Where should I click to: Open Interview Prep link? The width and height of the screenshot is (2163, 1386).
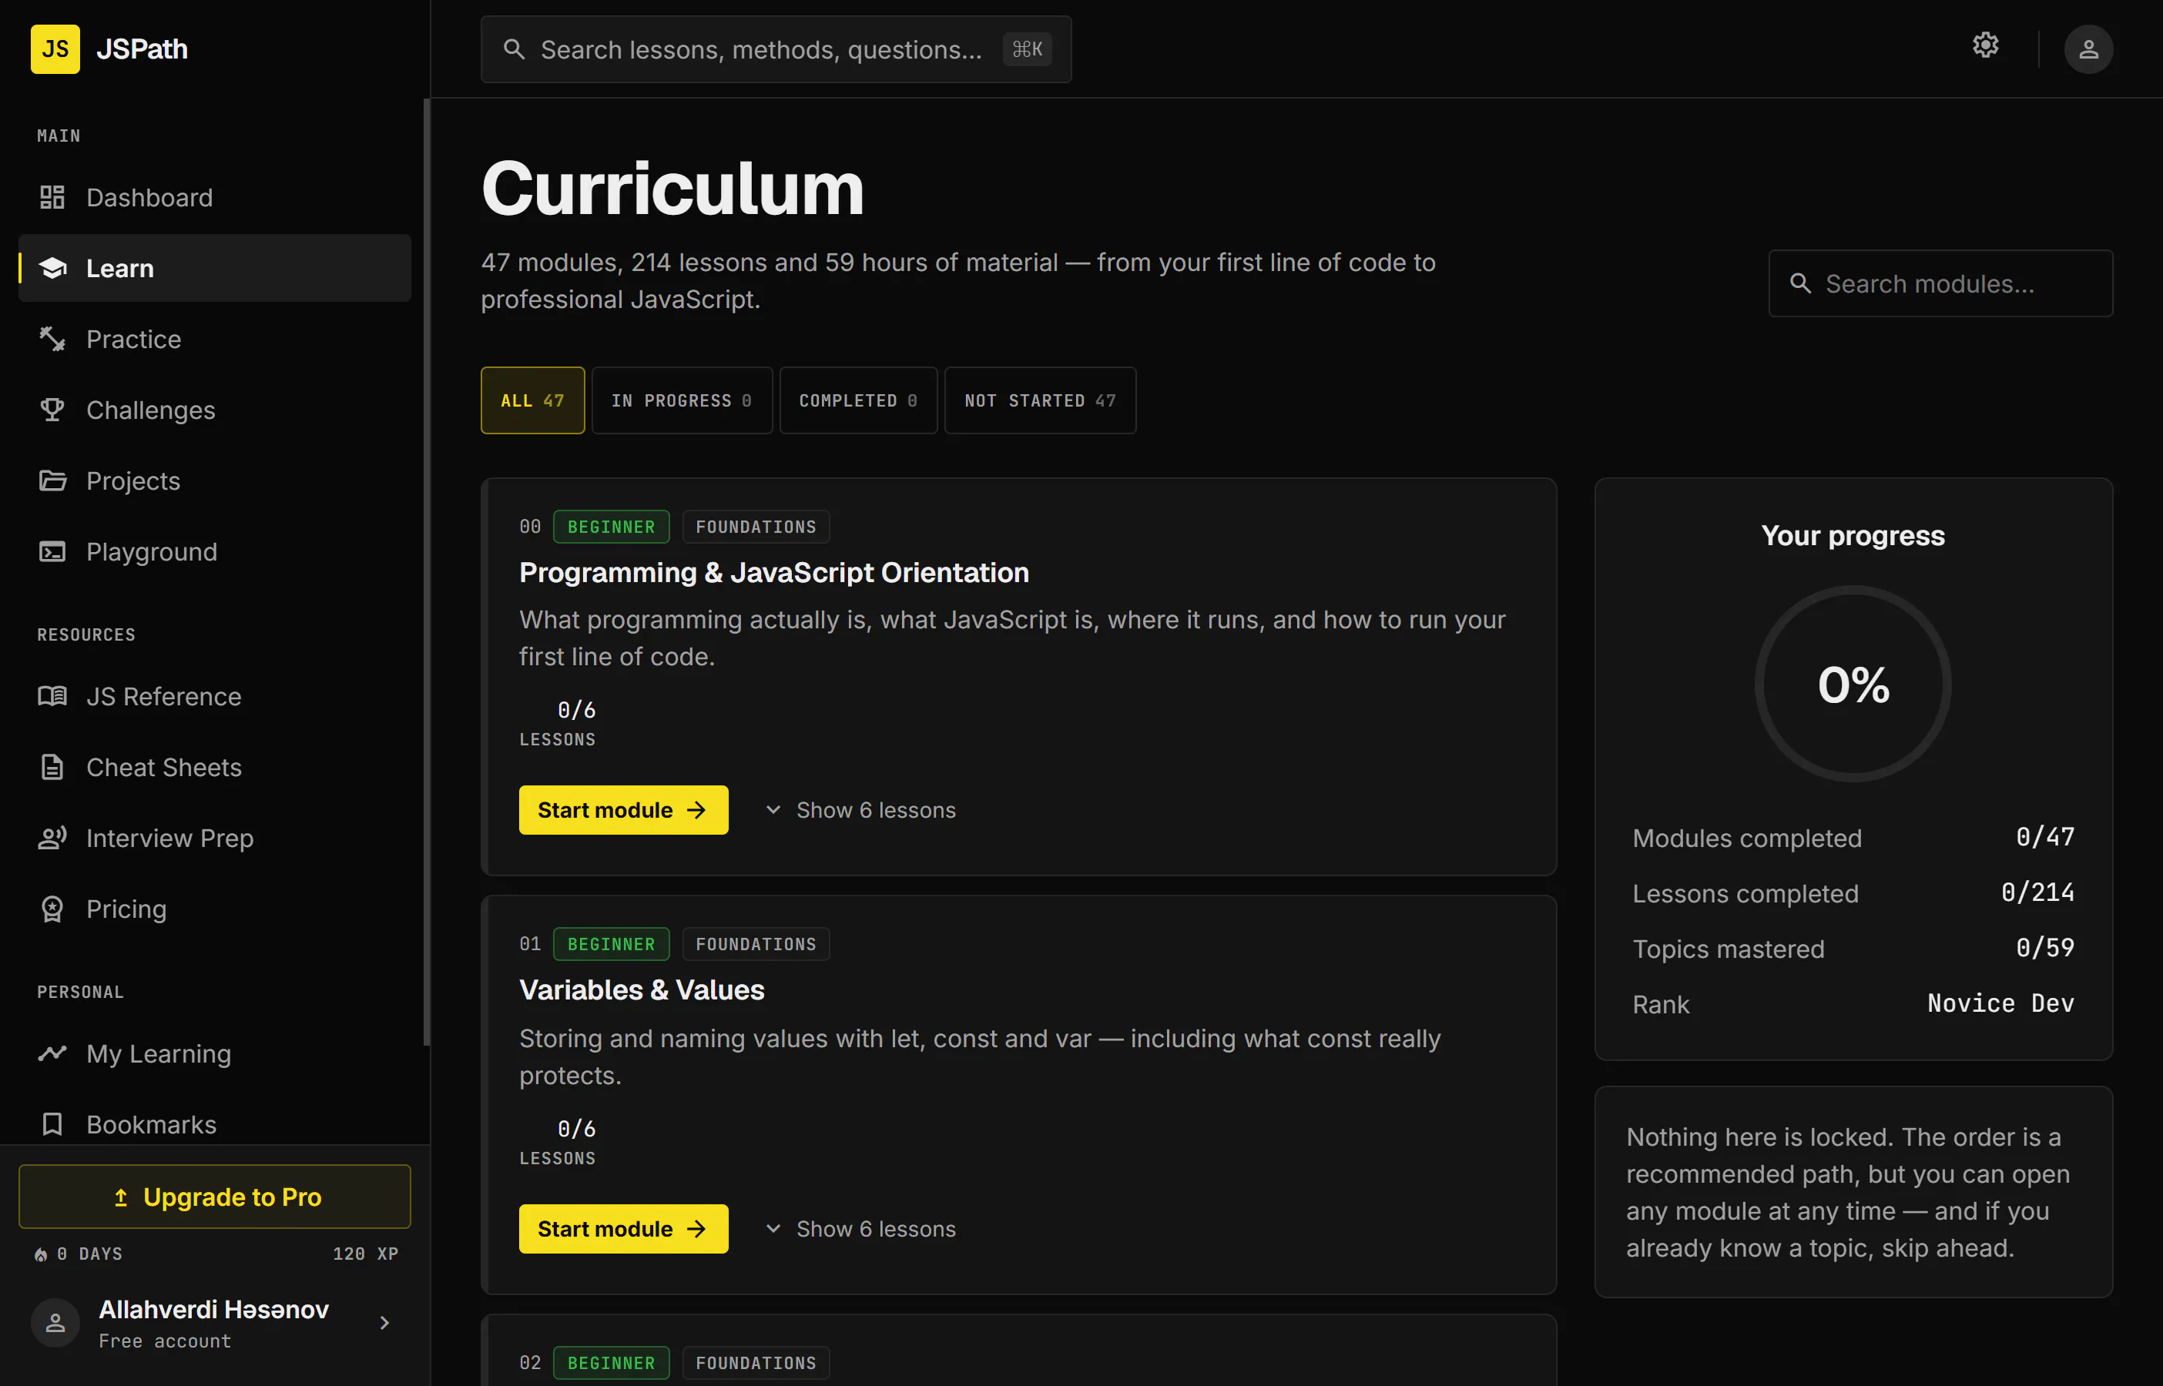214,838
